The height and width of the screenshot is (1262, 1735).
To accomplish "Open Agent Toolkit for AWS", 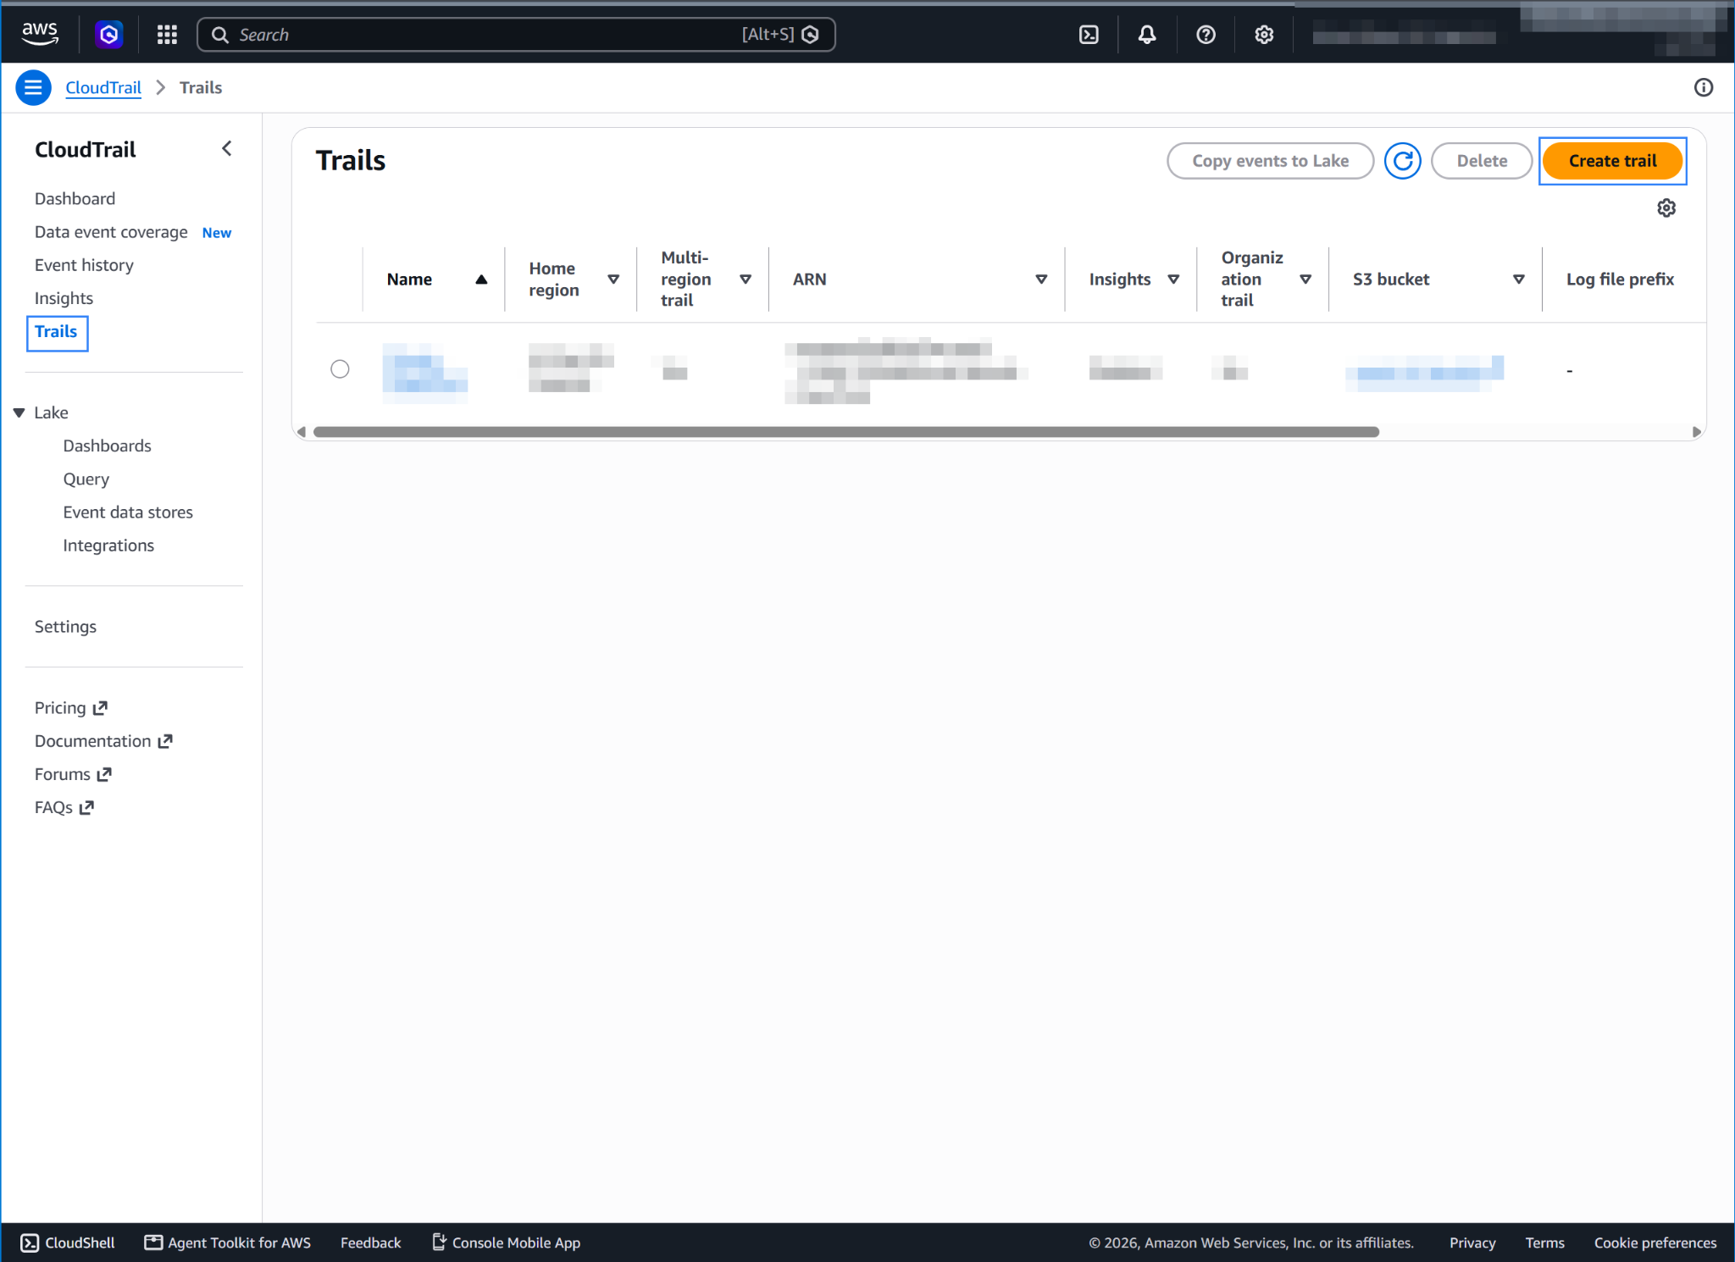I will 227,1243.
